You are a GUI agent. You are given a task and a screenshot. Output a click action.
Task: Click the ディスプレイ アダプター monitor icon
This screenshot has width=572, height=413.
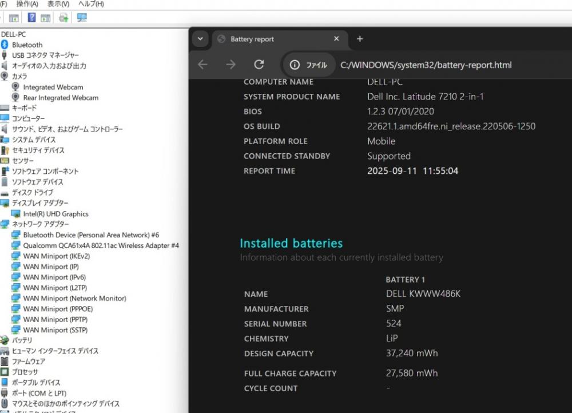[5, 203]
